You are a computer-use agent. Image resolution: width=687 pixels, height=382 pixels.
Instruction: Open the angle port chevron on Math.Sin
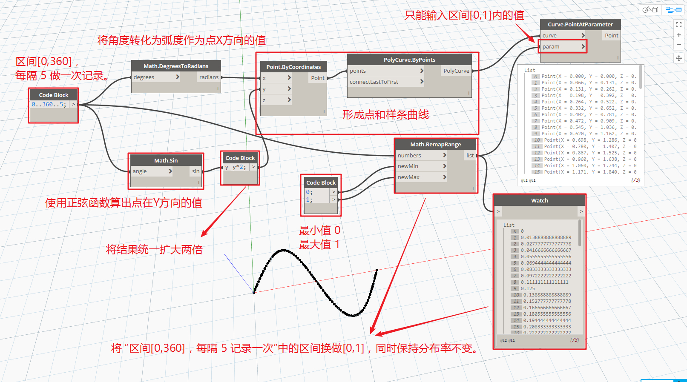click(x=170, y=171)
